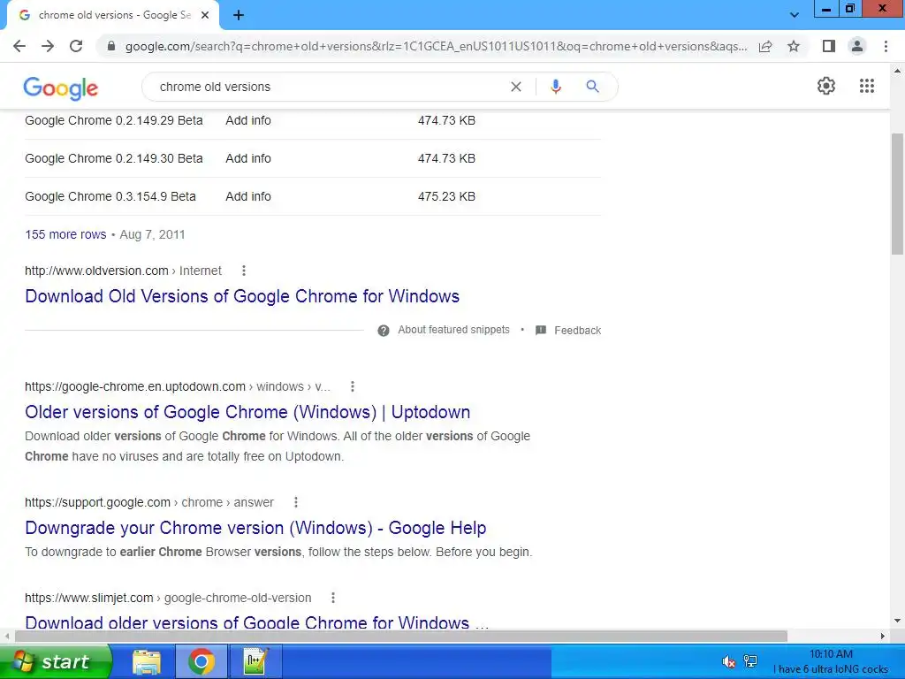Reload the current page

click(76, 46)
